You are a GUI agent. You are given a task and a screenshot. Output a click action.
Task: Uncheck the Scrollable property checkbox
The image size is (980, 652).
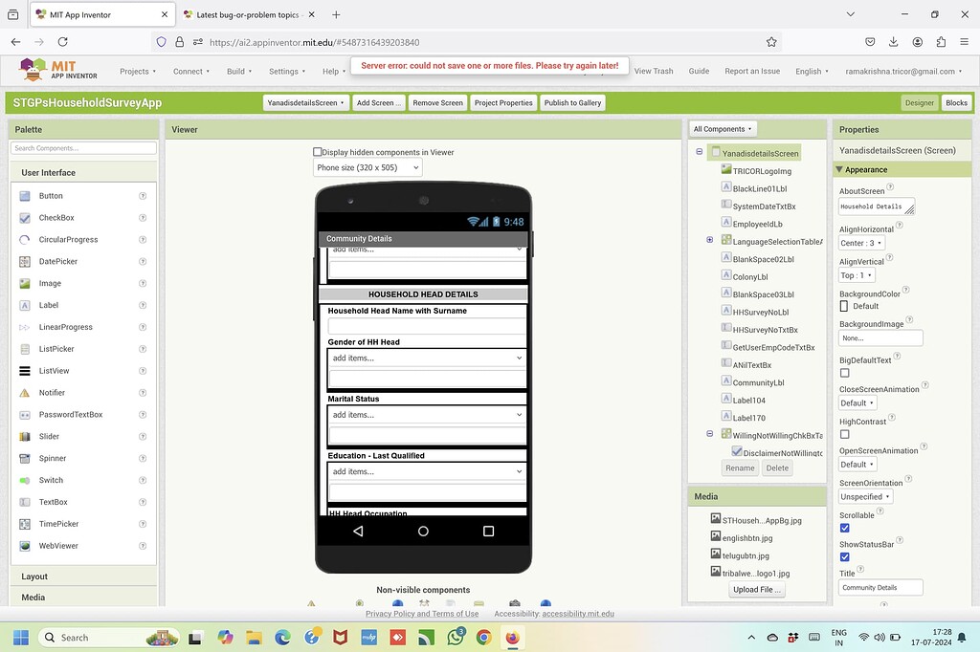pos(844,528)
